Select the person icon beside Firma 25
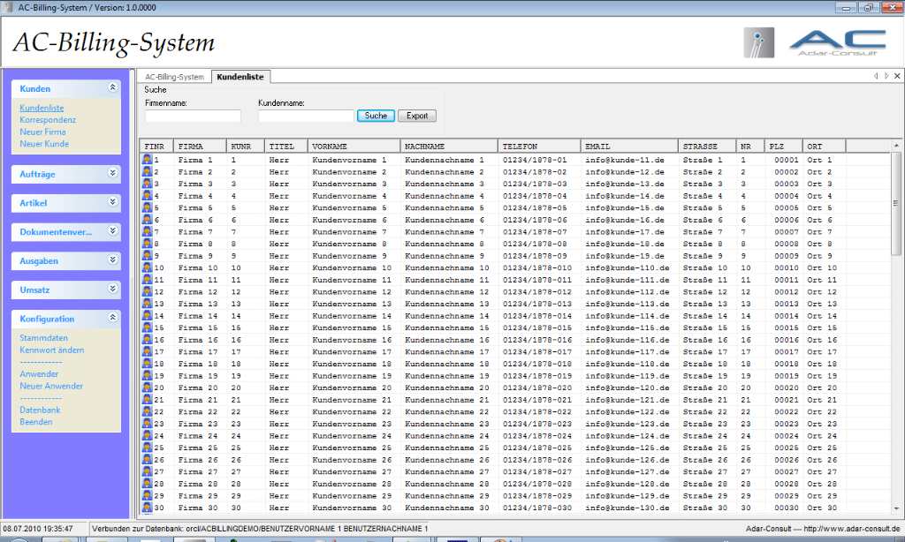 148,448
